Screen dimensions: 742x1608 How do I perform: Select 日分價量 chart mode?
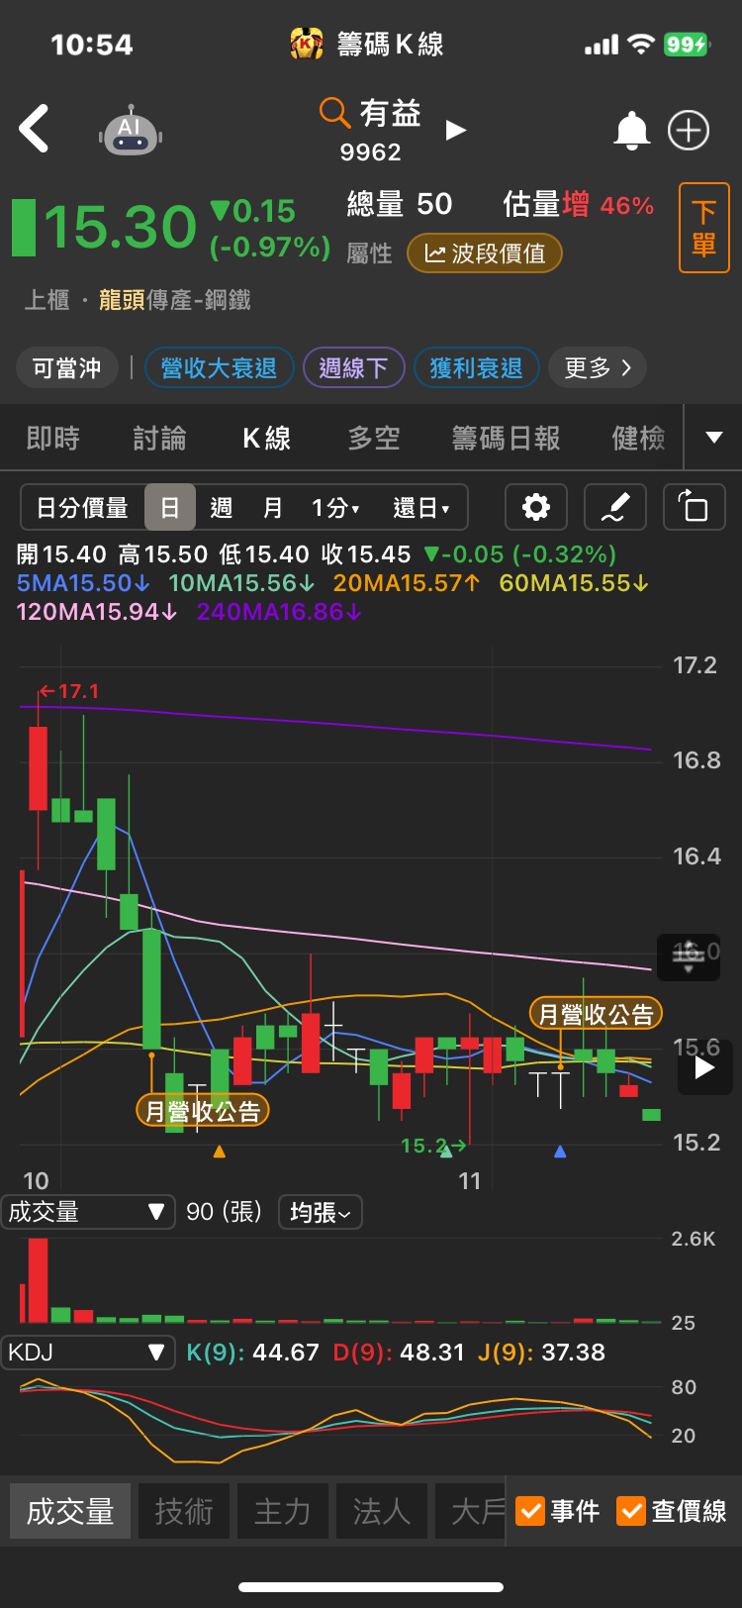point(83,508)
